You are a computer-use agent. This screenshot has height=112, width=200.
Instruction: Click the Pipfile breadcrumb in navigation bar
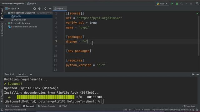(32, 4)
